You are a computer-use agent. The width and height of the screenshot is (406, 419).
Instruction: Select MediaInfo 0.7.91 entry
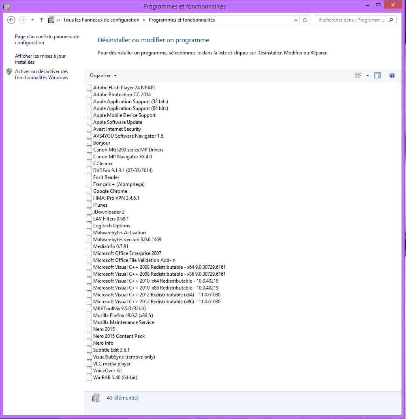[x=111, y=246]
